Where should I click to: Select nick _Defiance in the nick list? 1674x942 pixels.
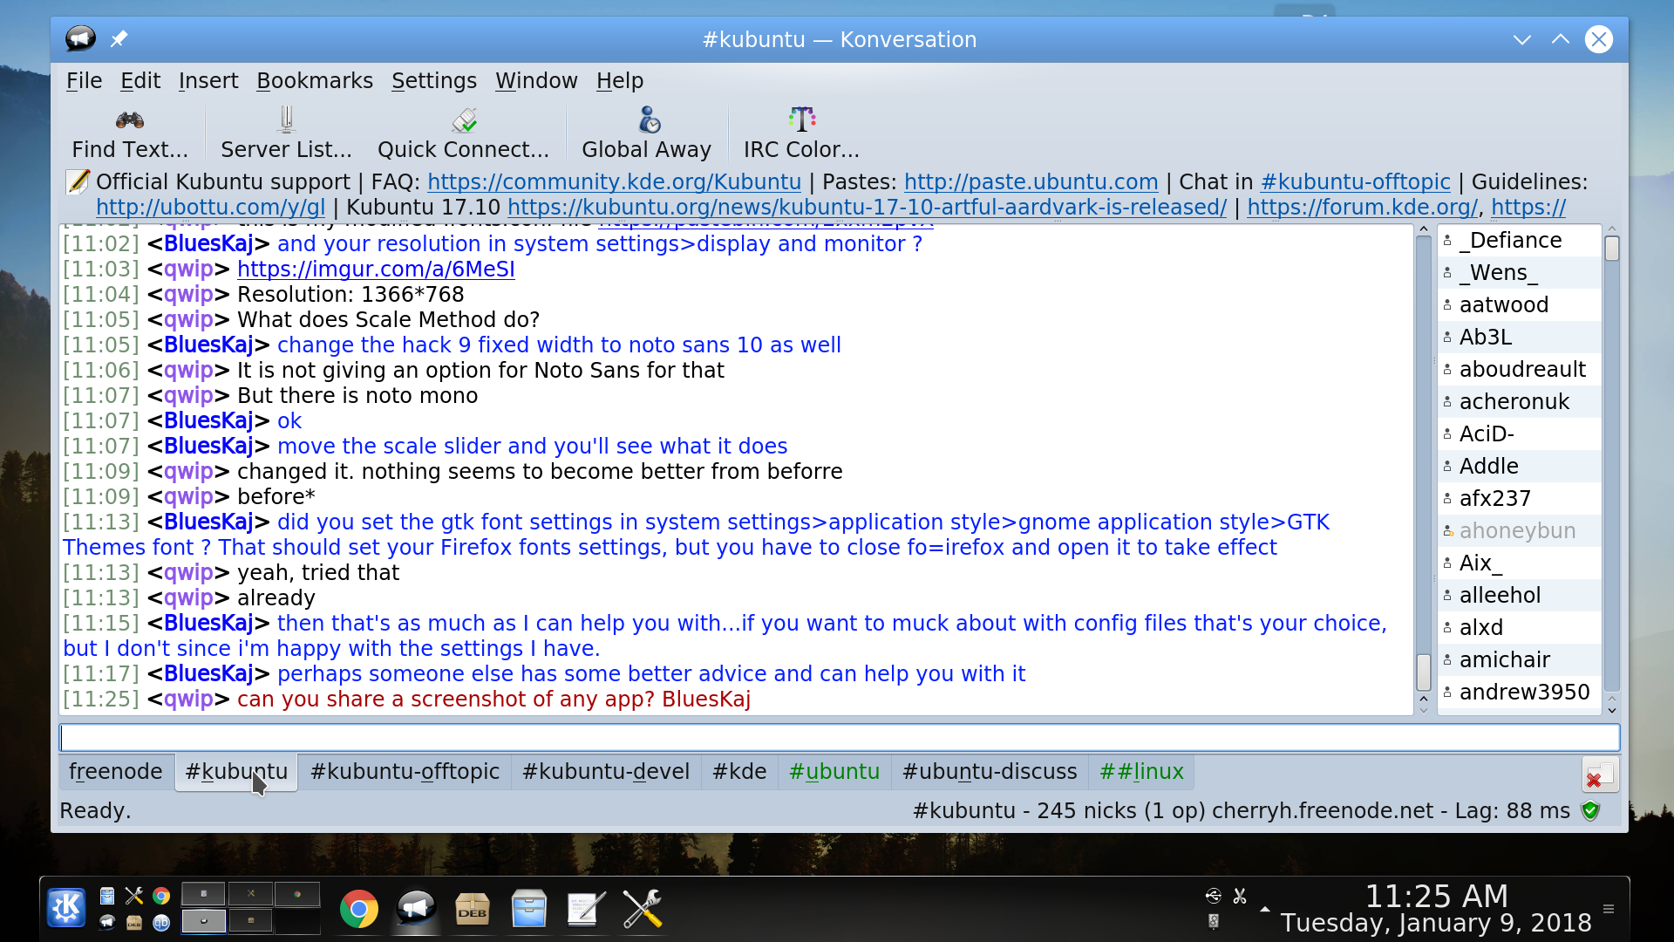1518,240
